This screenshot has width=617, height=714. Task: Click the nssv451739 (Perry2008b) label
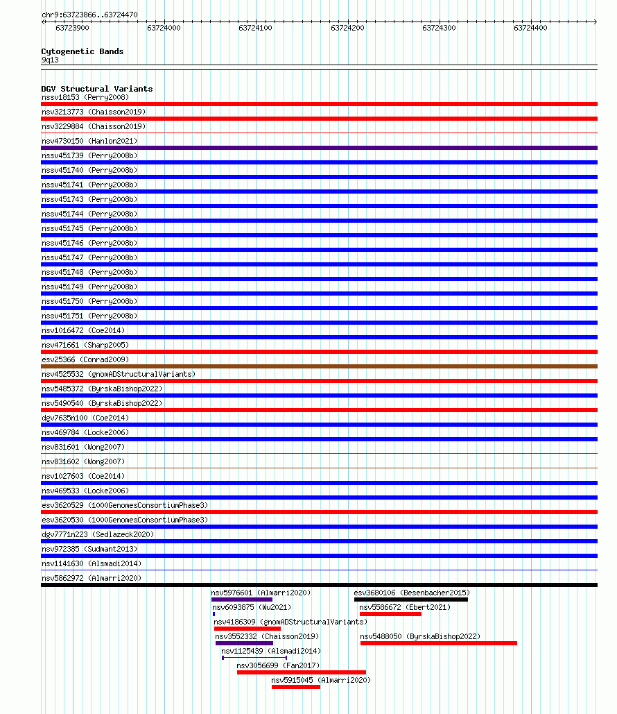tap(89, 155)
